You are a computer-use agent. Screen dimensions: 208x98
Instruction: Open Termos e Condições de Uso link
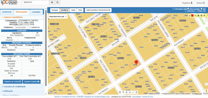click(65, 97)
